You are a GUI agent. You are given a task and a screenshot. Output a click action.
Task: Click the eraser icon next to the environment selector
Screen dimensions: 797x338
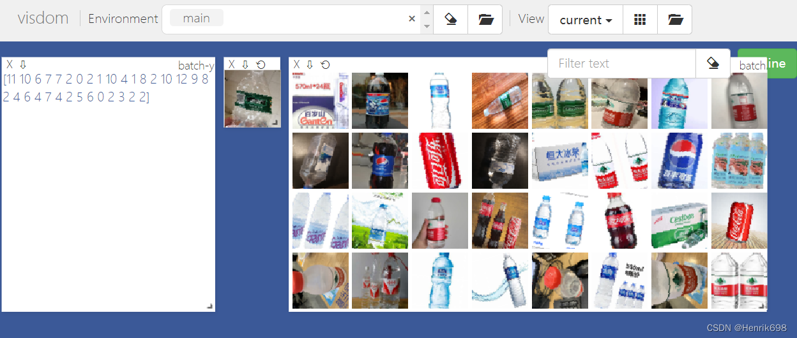(451, 20)
